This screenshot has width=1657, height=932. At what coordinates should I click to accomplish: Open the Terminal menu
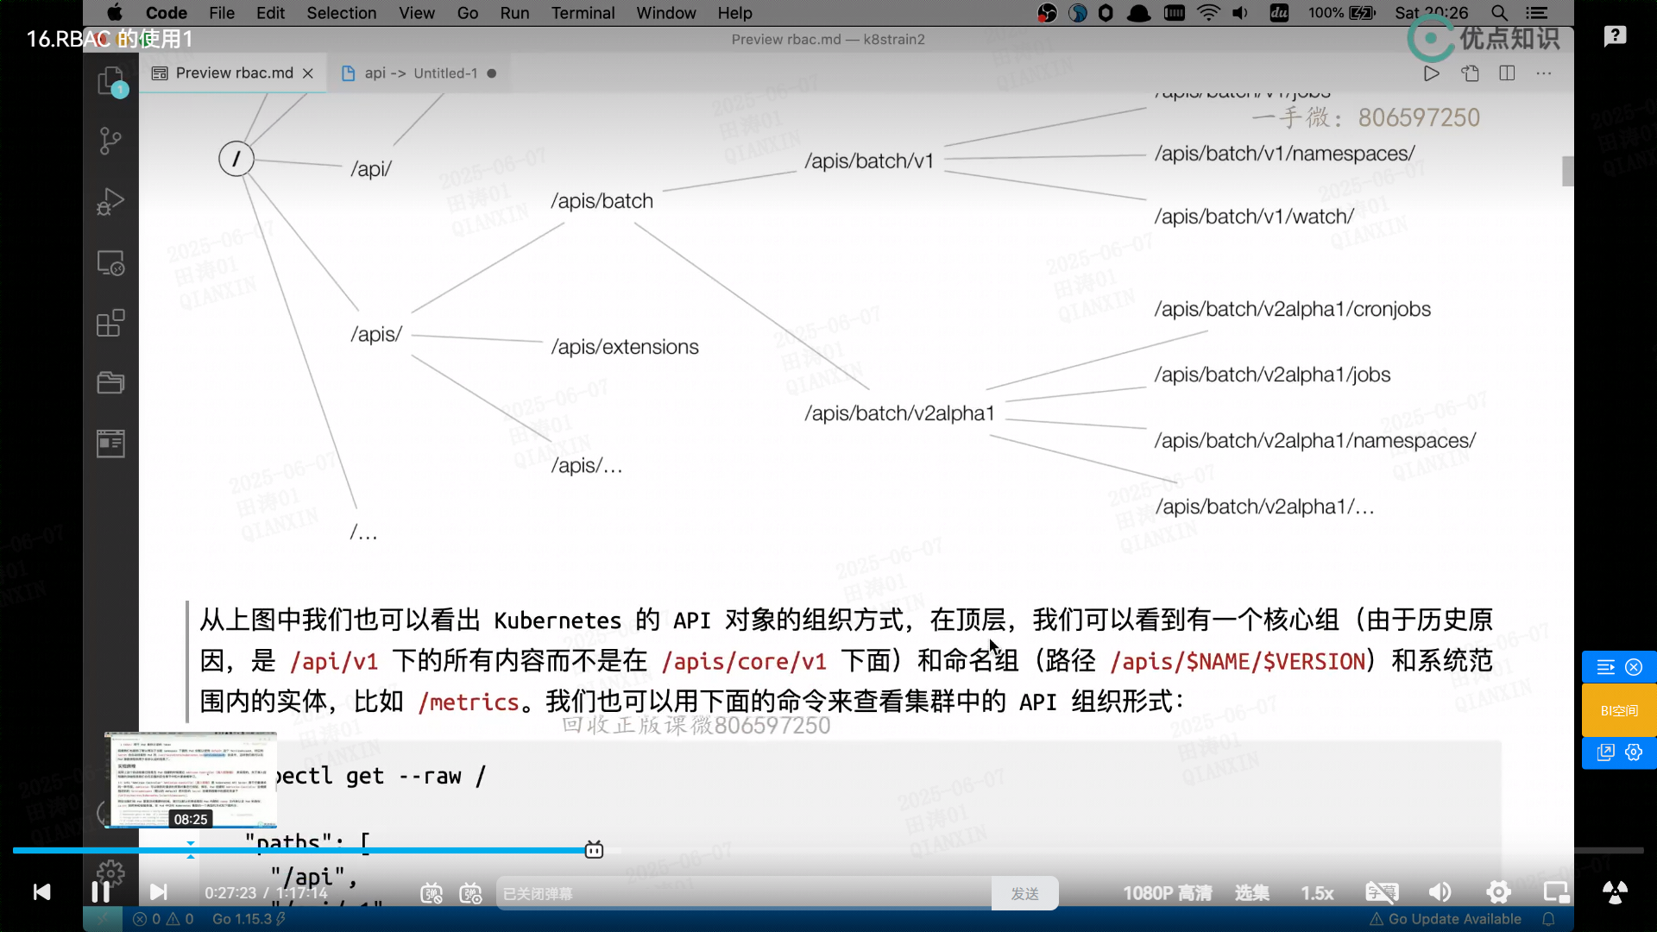coord(583,13)
